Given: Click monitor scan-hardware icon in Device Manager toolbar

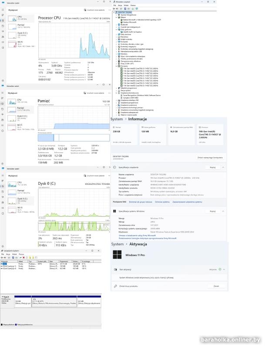Looking at the screenshot, I should tap(137, 9).
